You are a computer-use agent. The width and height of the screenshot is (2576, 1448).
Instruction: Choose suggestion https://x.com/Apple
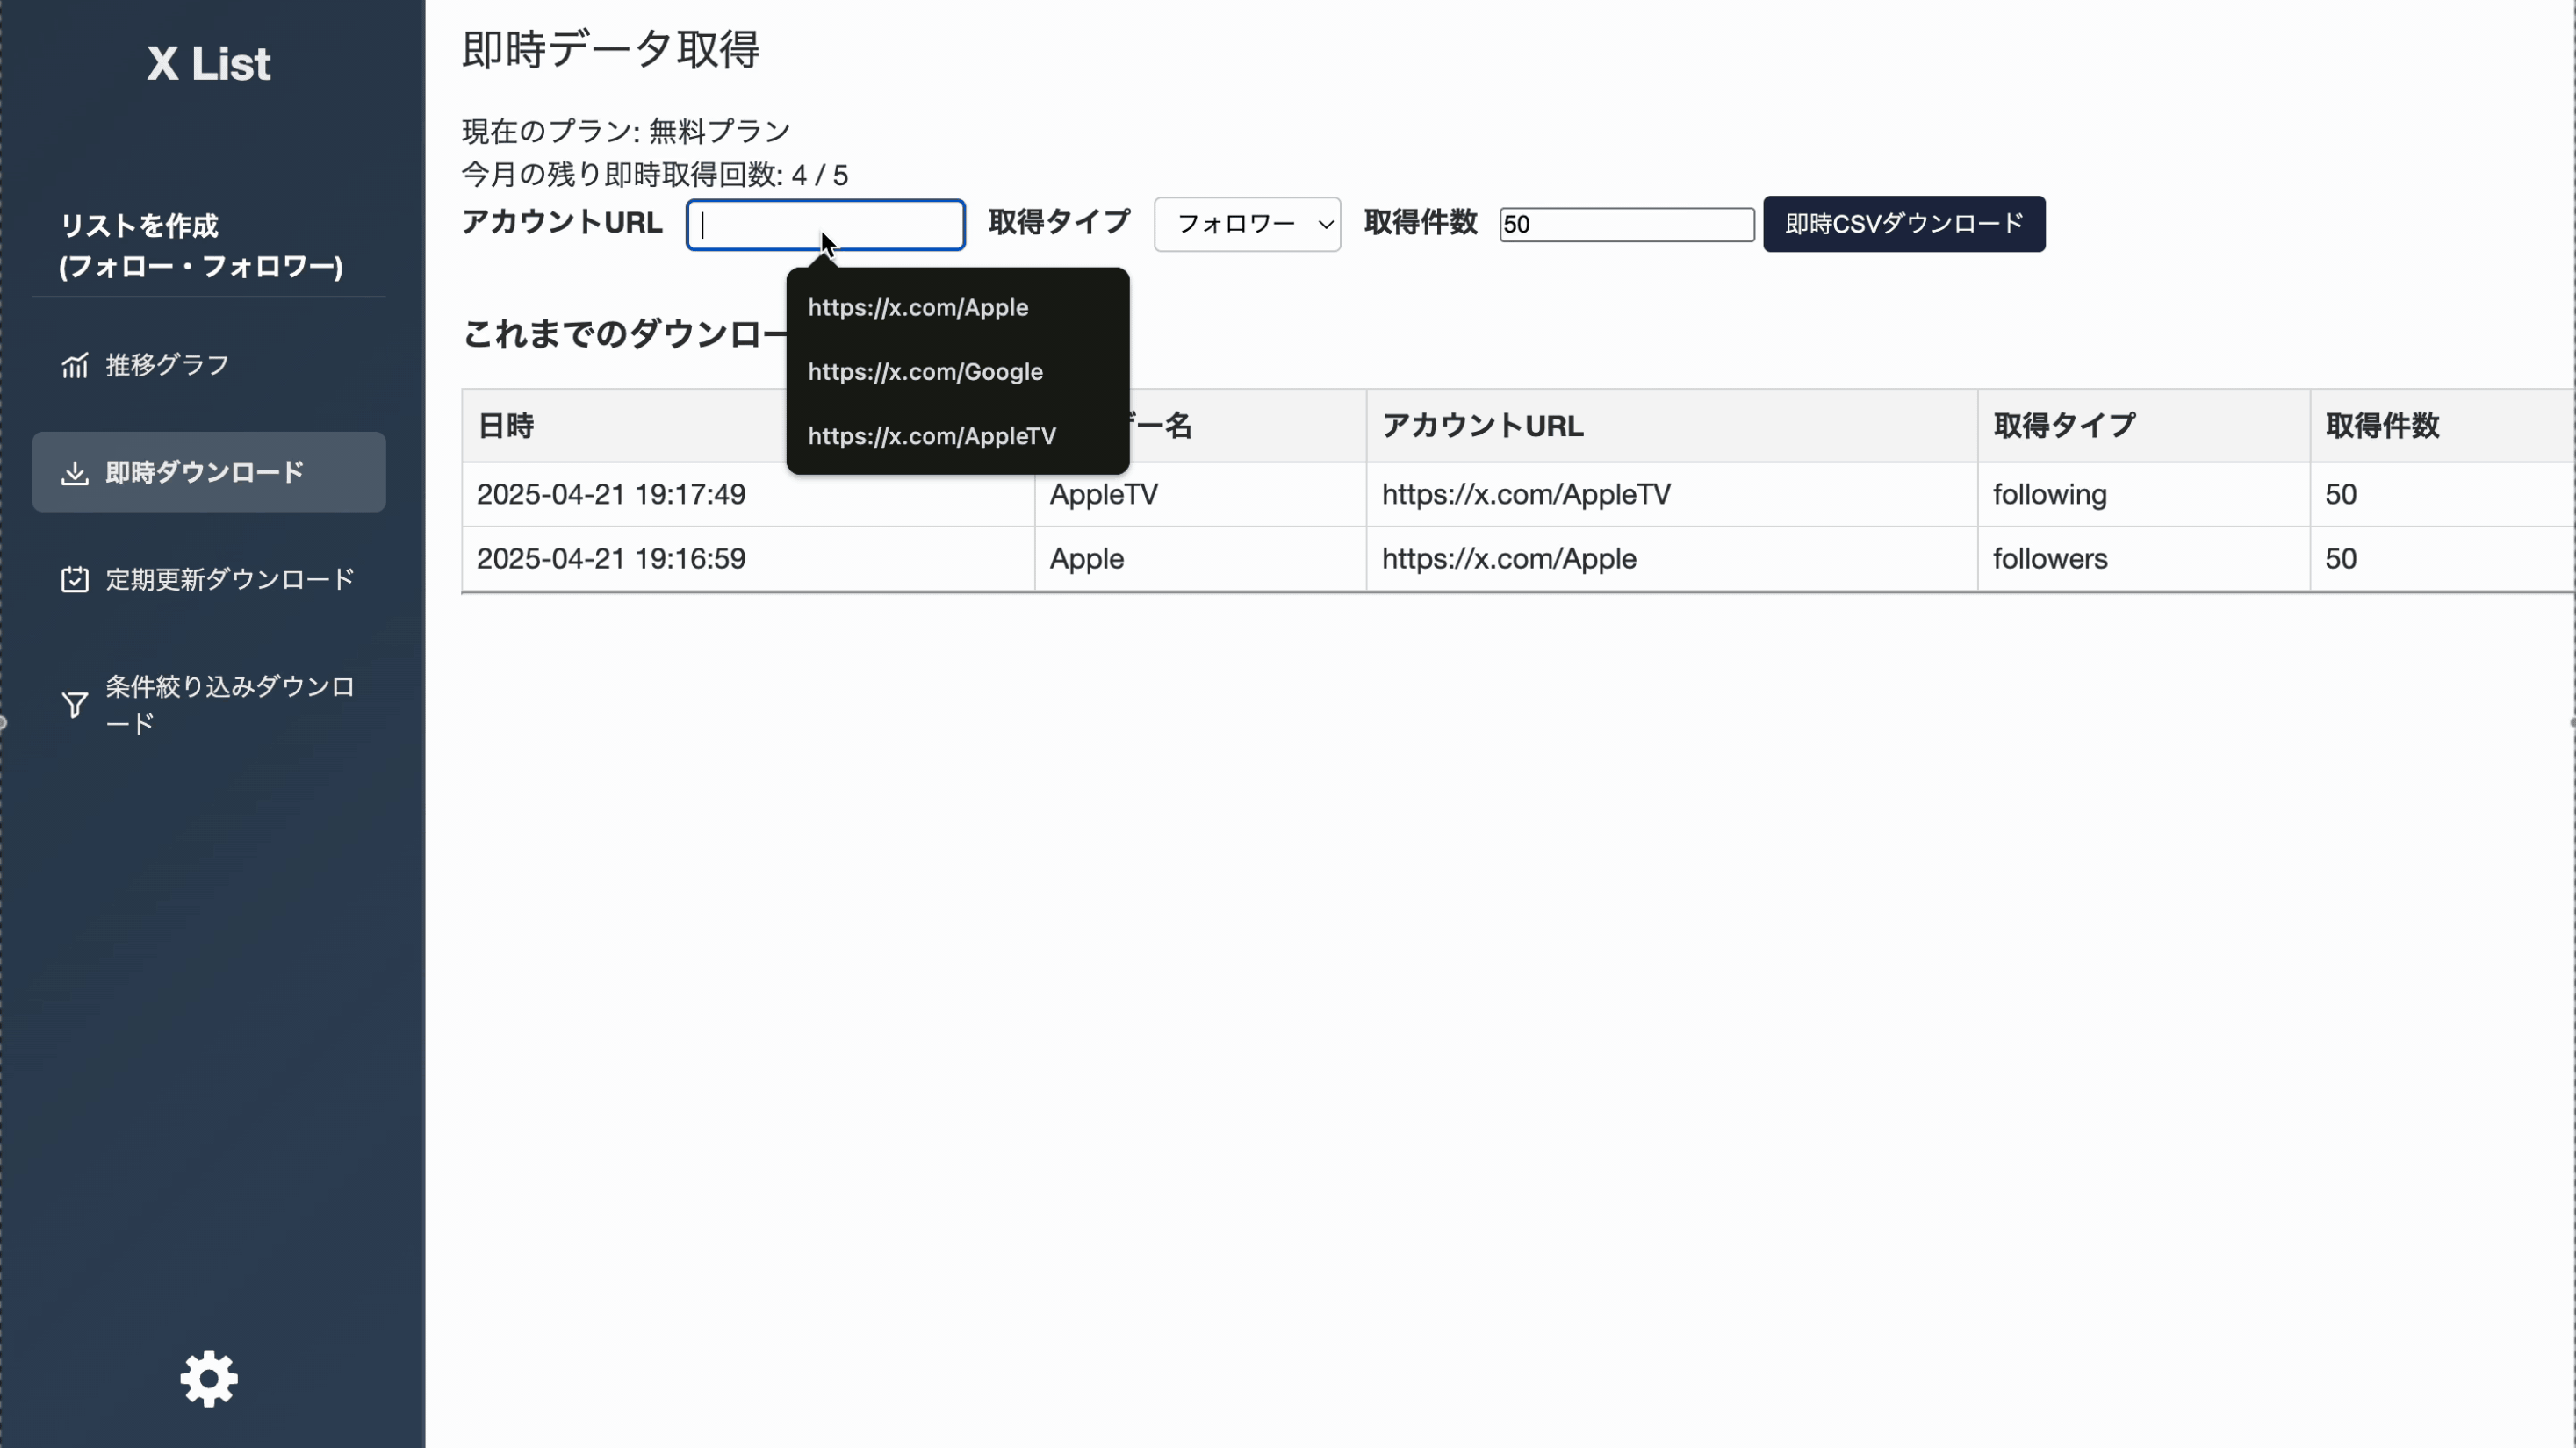click(x=958, y=308)
